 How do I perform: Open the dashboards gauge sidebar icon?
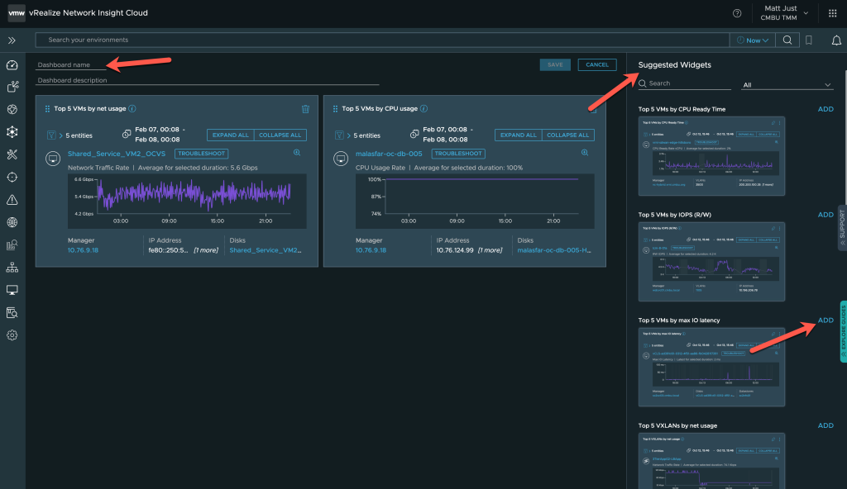point(12,65)
